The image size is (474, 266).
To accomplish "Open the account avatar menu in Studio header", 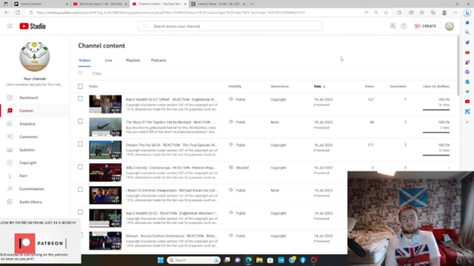I will pos(449,26).
